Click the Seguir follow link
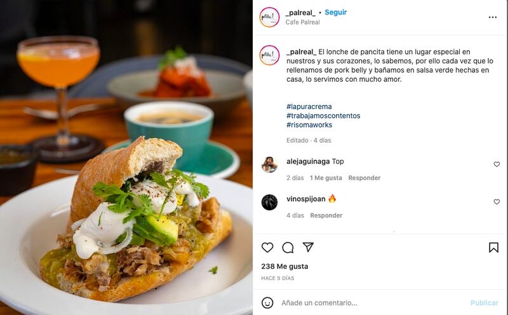This screenshot has width=508, height=315. coord(336,12)
